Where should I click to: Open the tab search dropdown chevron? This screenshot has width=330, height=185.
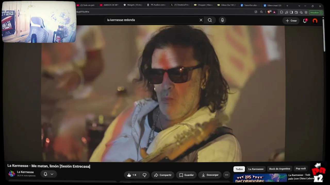(x=299, y=6)
